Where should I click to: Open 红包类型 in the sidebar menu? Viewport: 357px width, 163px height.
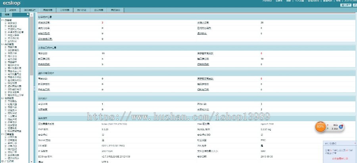pos(12,104)
